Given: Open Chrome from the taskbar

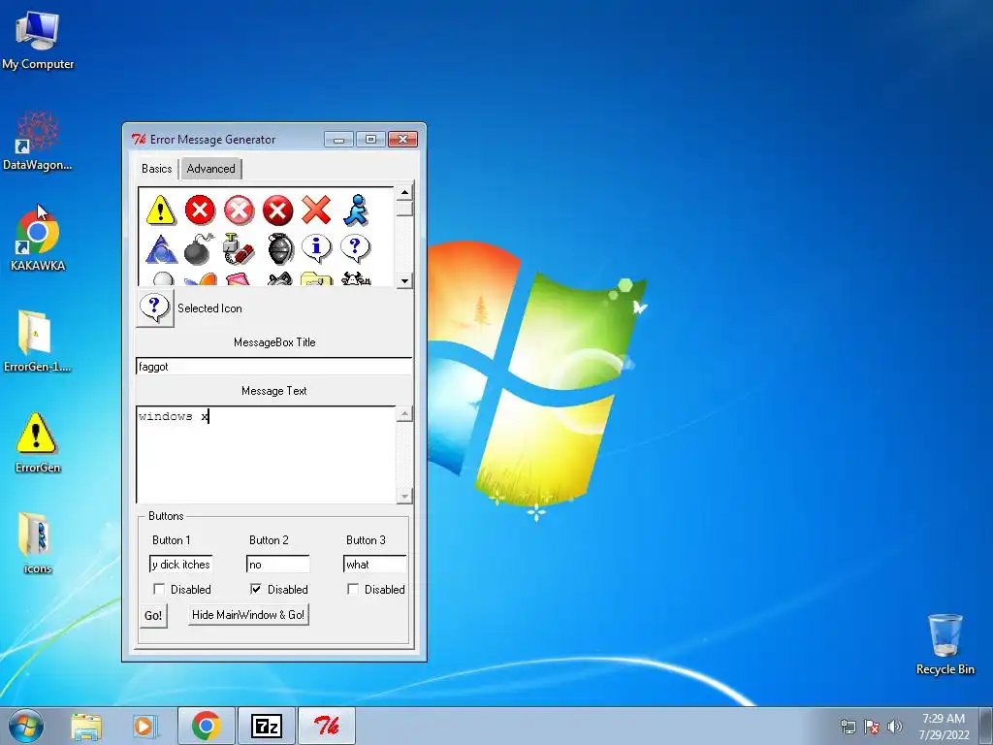Looking at the screenshot, I should [x=207, y=726].
